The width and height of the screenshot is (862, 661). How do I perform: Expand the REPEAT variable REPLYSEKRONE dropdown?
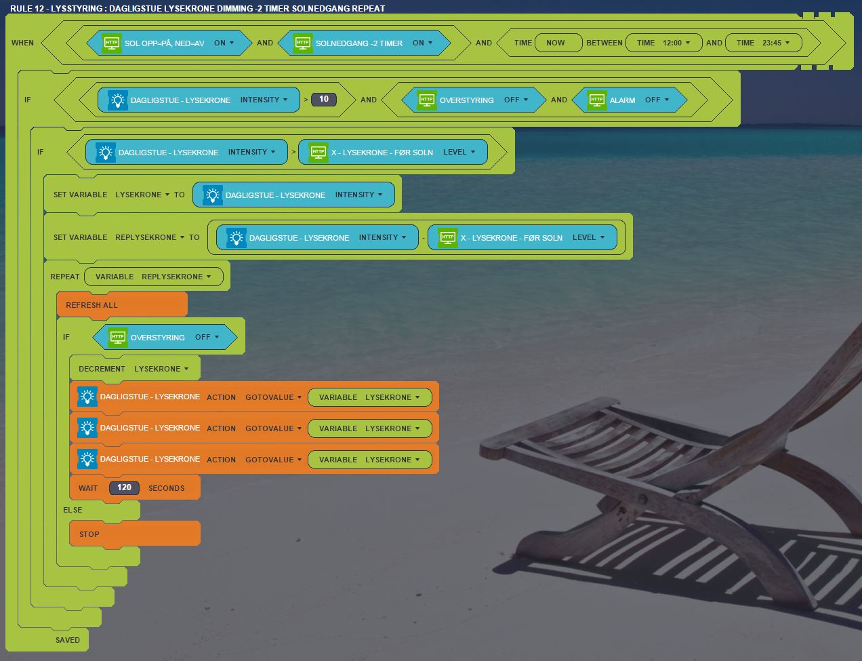coord(176,277)
